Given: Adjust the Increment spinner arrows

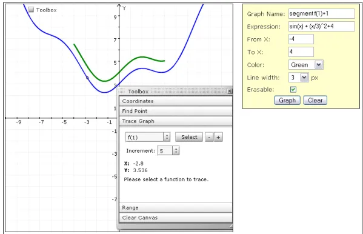Looking at the screenshot, I should 176,150.
